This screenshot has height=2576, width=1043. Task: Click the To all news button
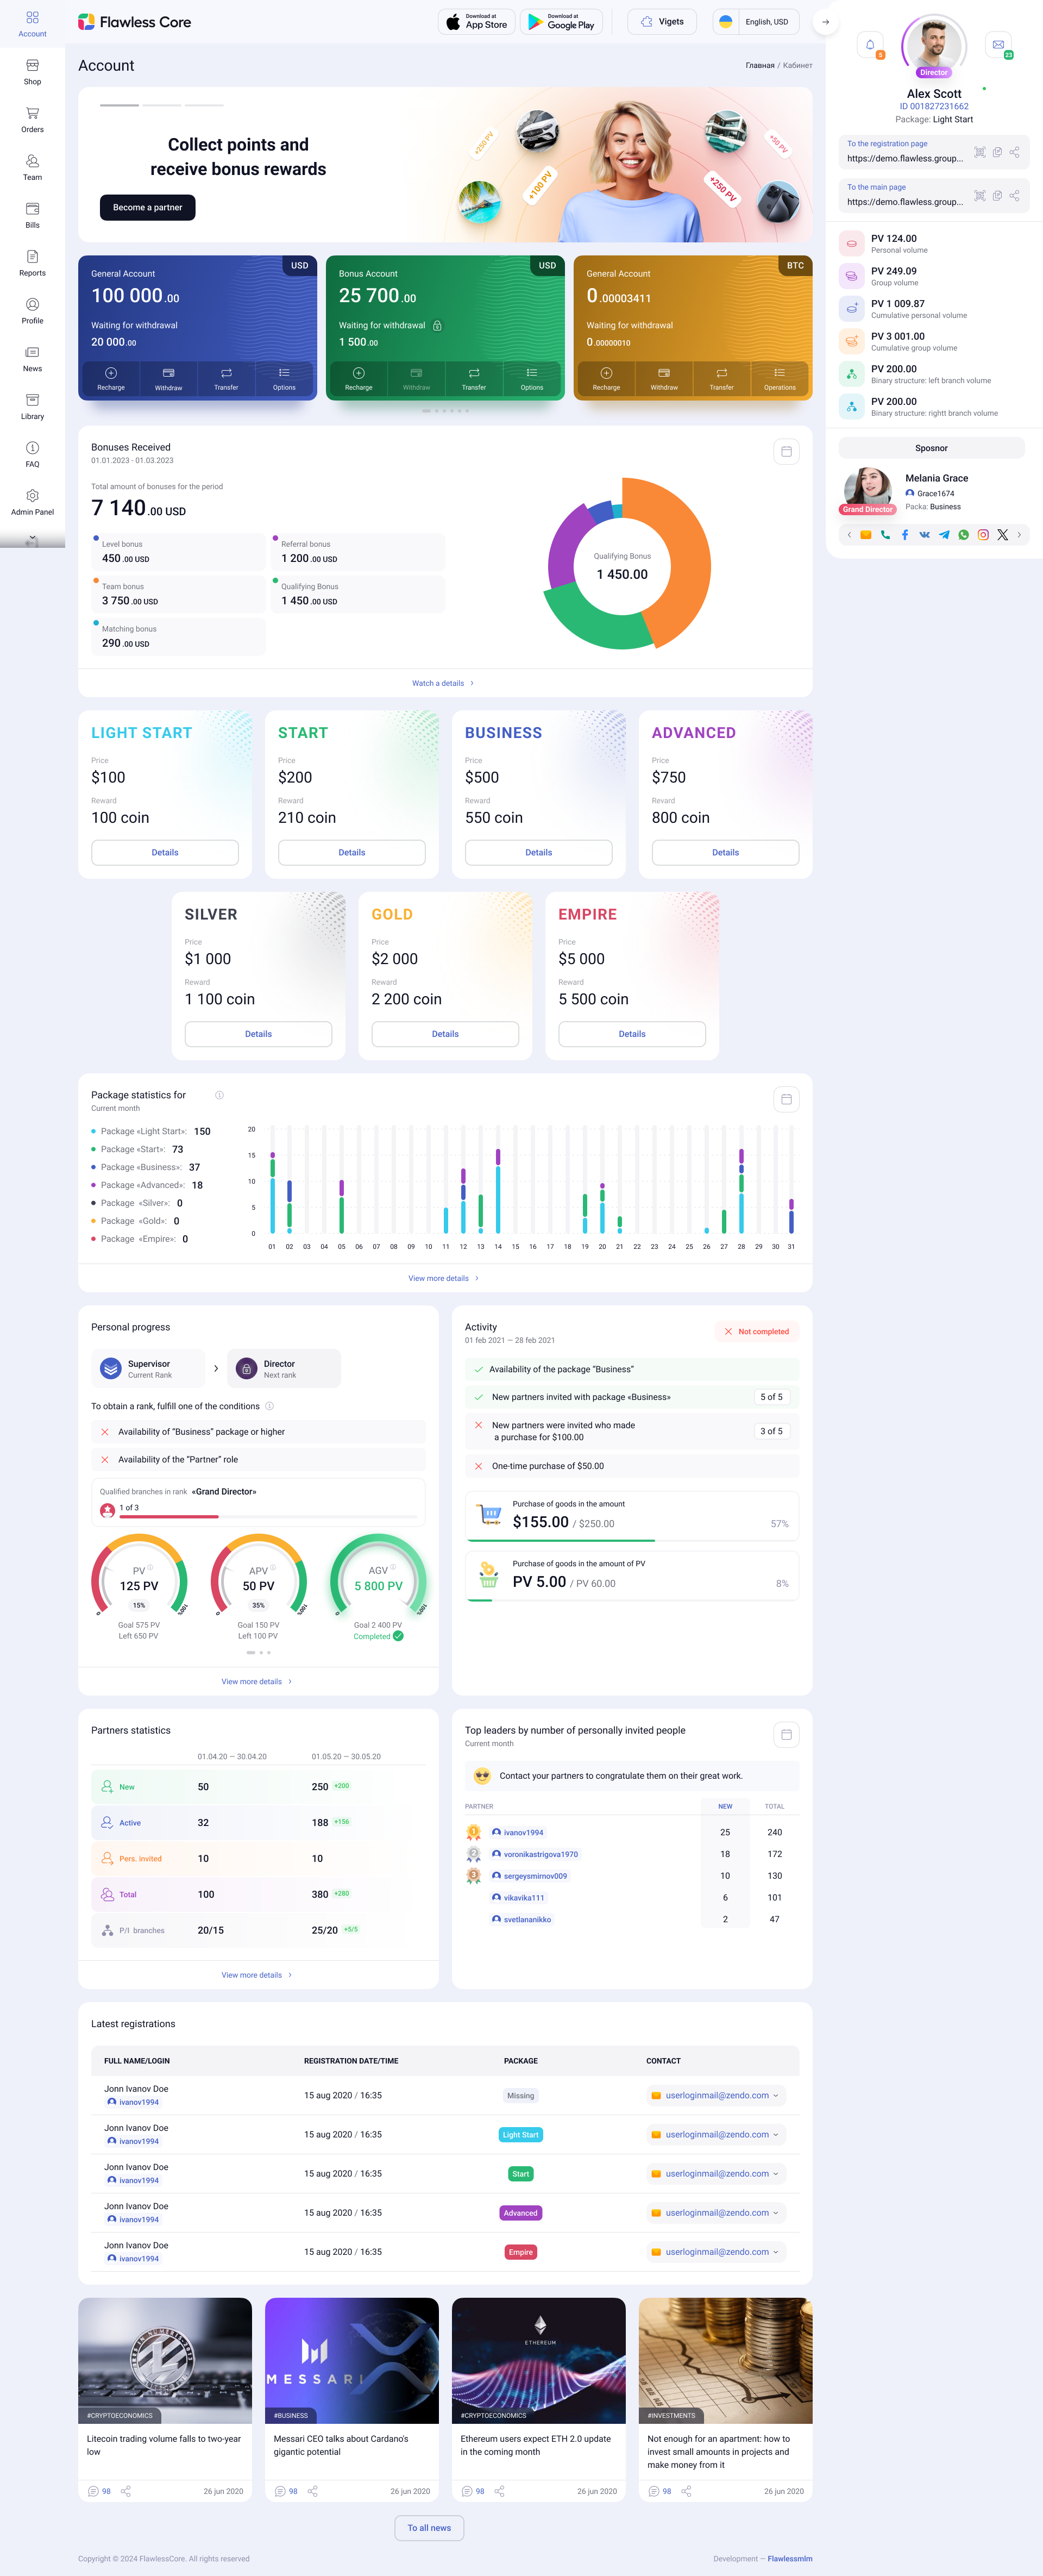pos(429,2527)
